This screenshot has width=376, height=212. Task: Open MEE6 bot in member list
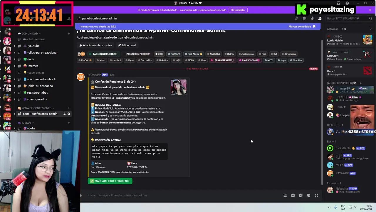point(350,165)
